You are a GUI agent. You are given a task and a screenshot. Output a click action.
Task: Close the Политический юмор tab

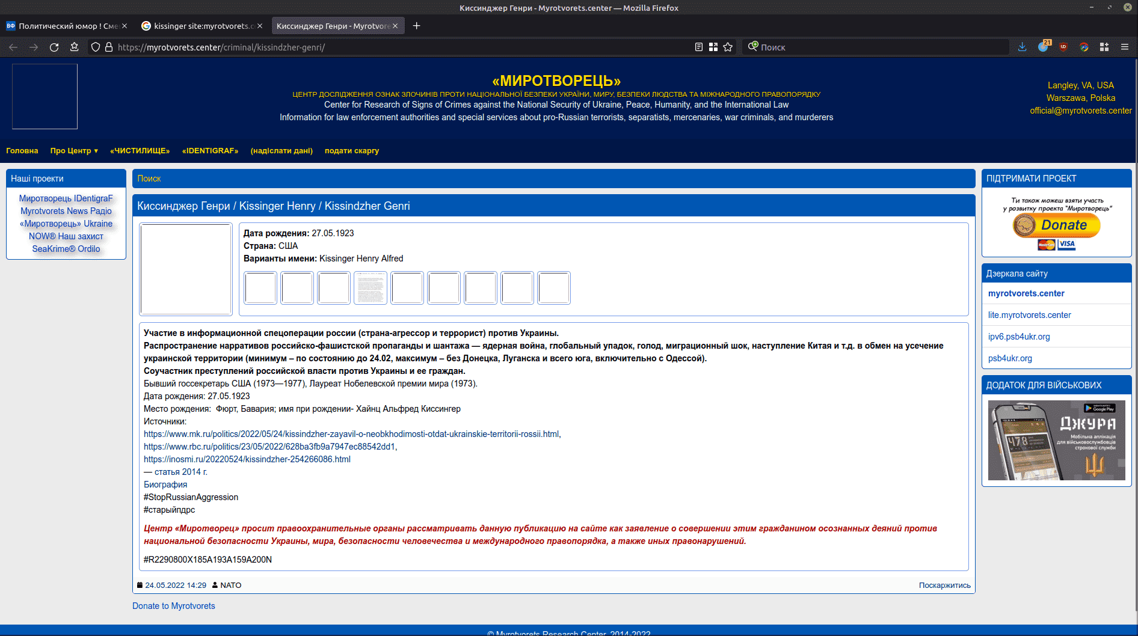coord(125,26)
